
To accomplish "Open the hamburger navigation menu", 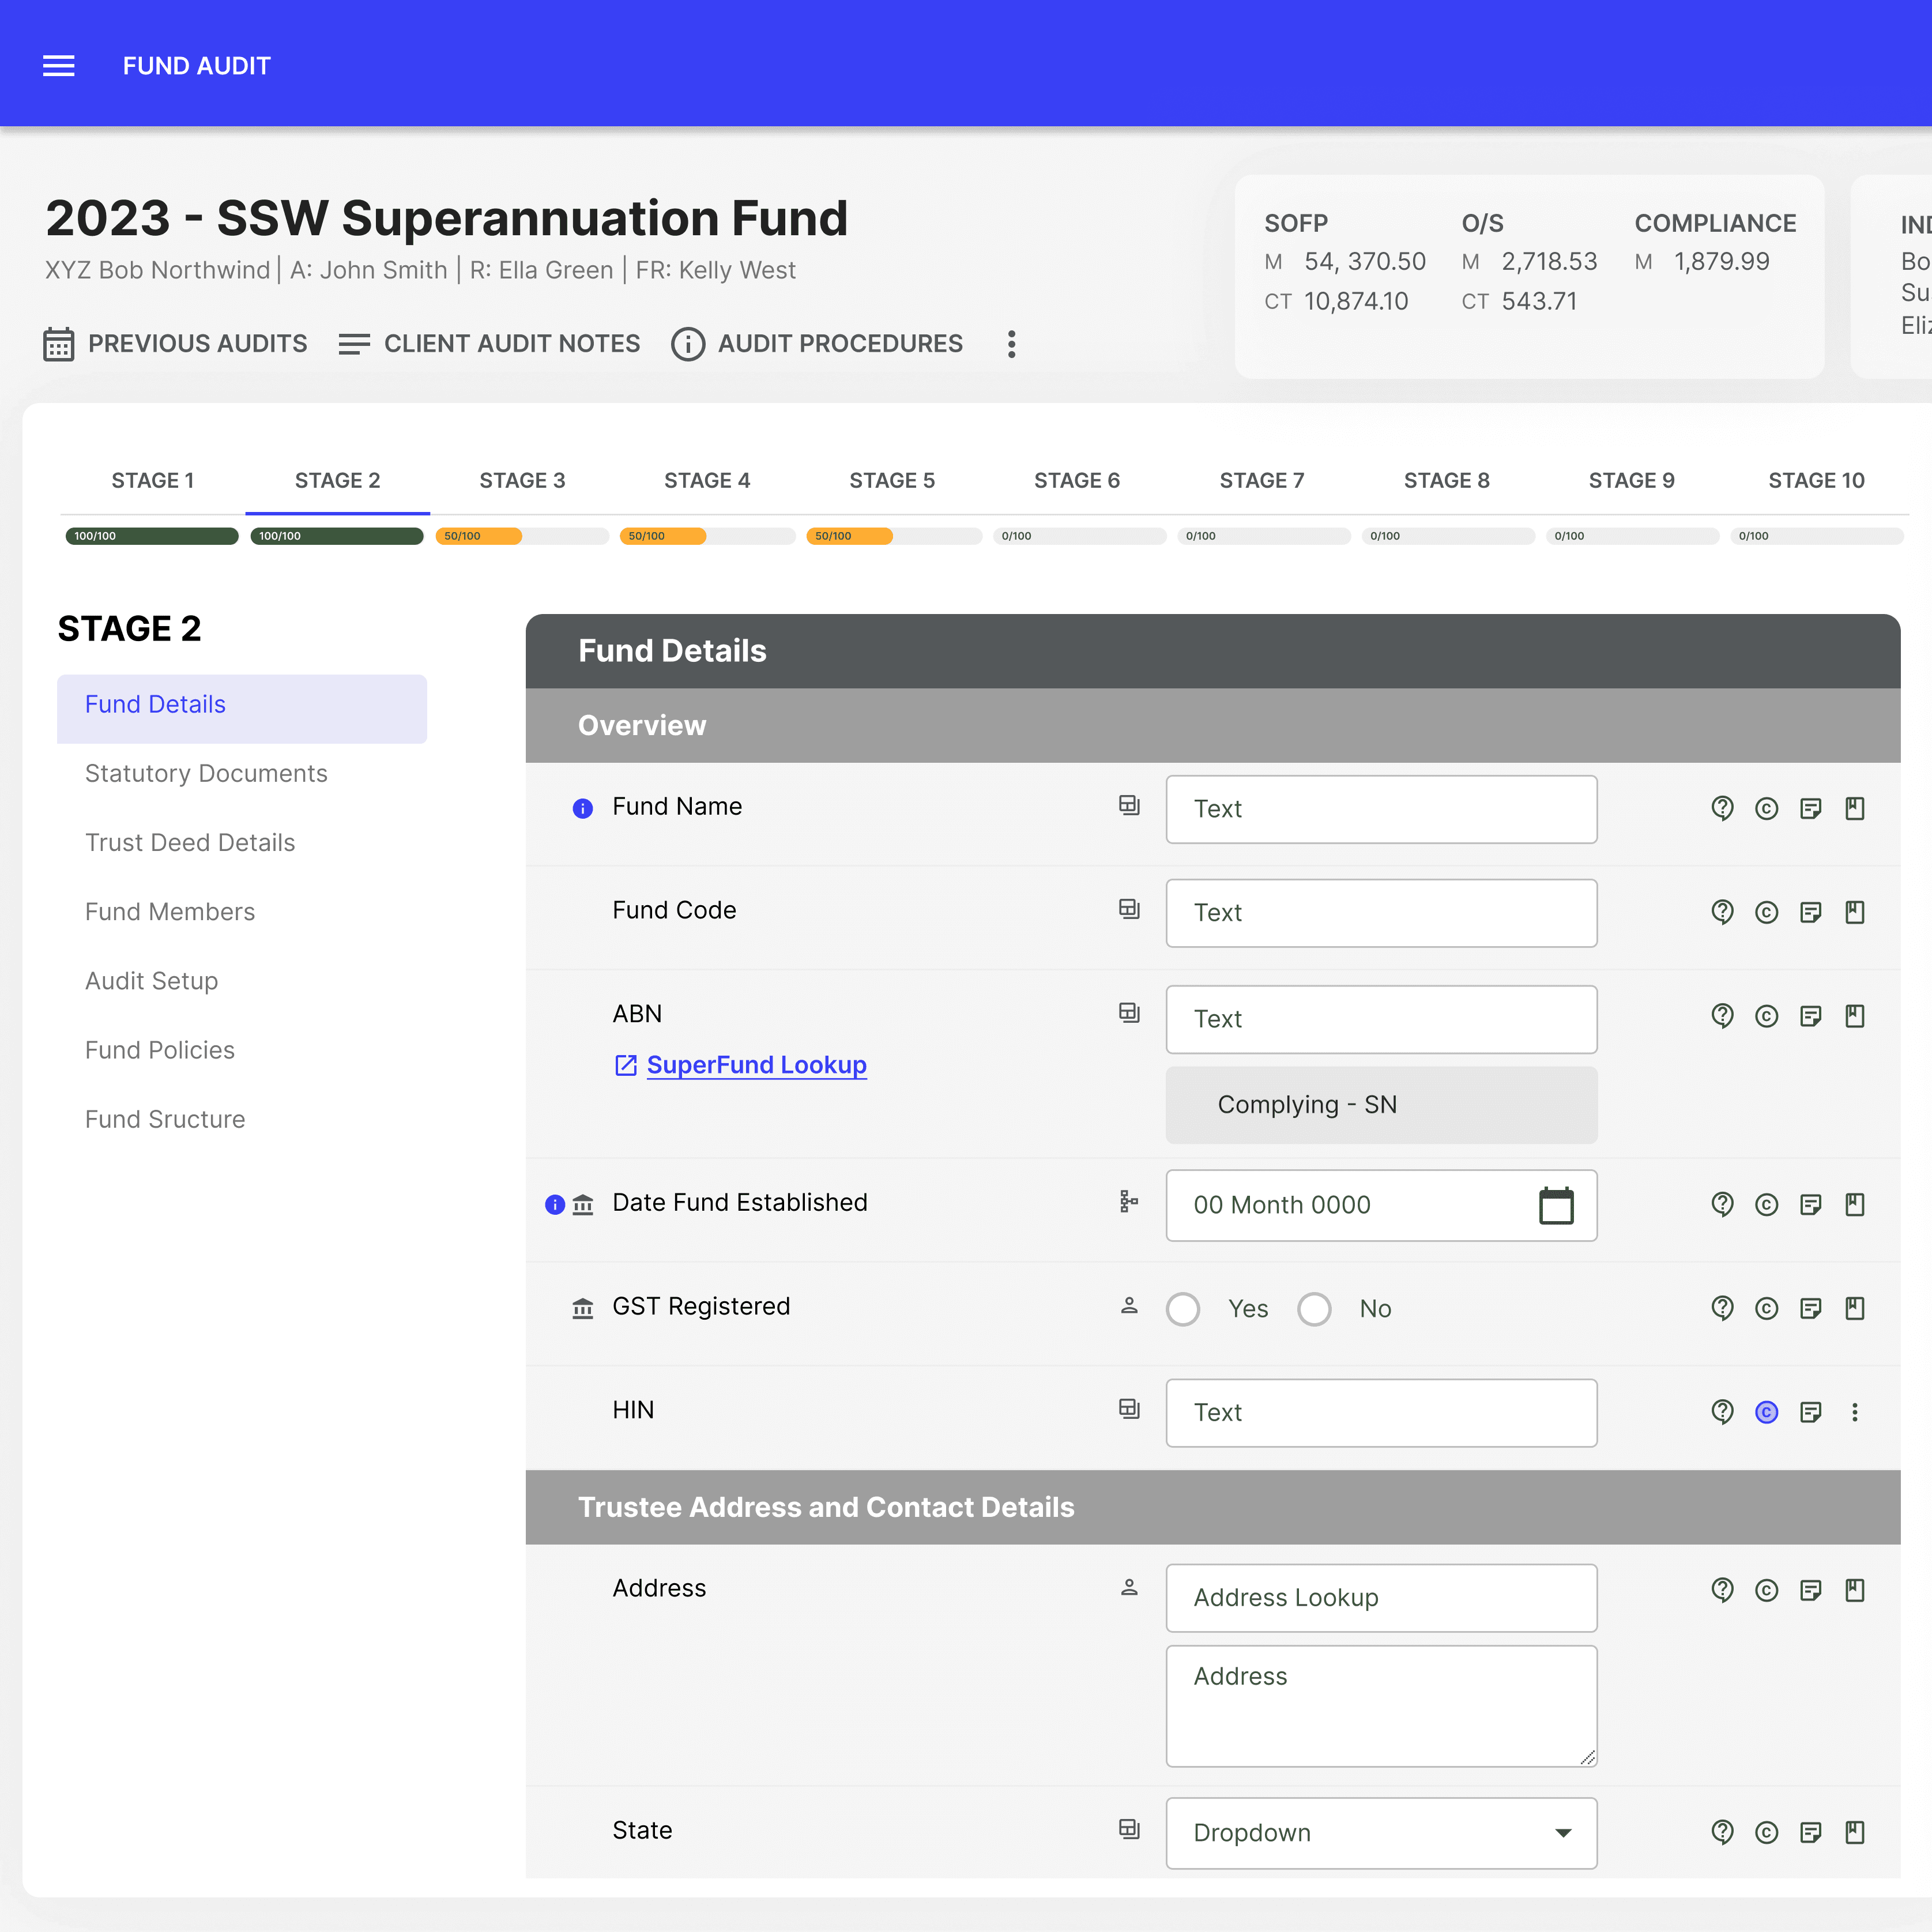I will [59, 66].
